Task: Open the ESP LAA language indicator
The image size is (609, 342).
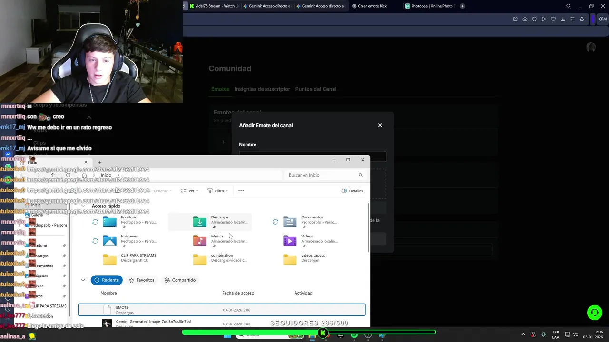Action: coord(556,334)
